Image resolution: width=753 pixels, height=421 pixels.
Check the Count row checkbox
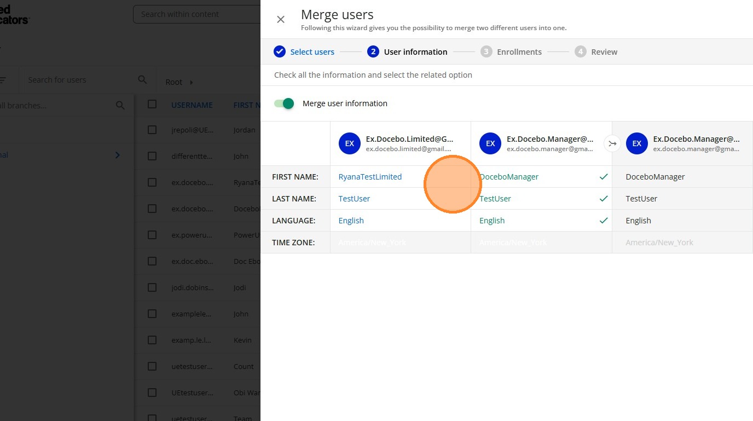point(152,366)
